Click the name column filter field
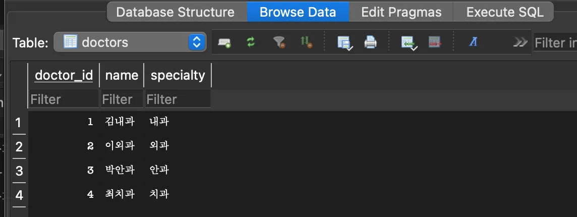 pos(122,99)
